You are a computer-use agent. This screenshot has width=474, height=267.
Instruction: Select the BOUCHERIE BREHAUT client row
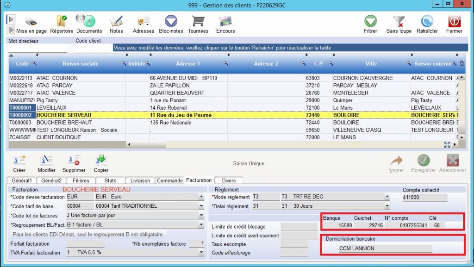click(x=64, y=123)
